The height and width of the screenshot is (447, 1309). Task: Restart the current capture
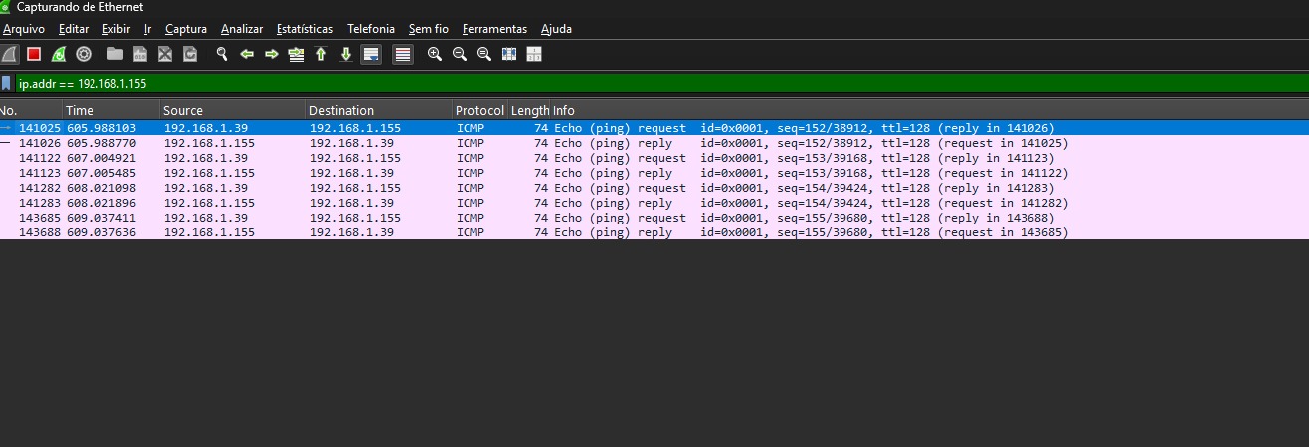click(59, 54)
